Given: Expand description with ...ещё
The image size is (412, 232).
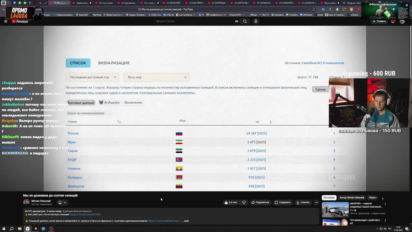Looking at the screenshot, I should click(185, 221).
